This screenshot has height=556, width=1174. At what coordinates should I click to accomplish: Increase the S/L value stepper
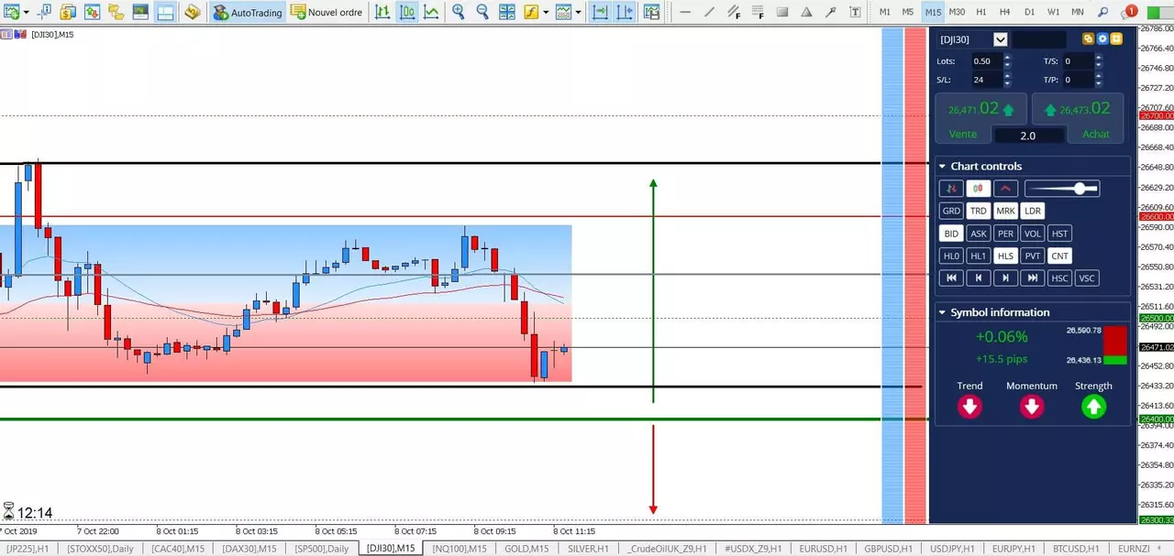[1007, 76]
